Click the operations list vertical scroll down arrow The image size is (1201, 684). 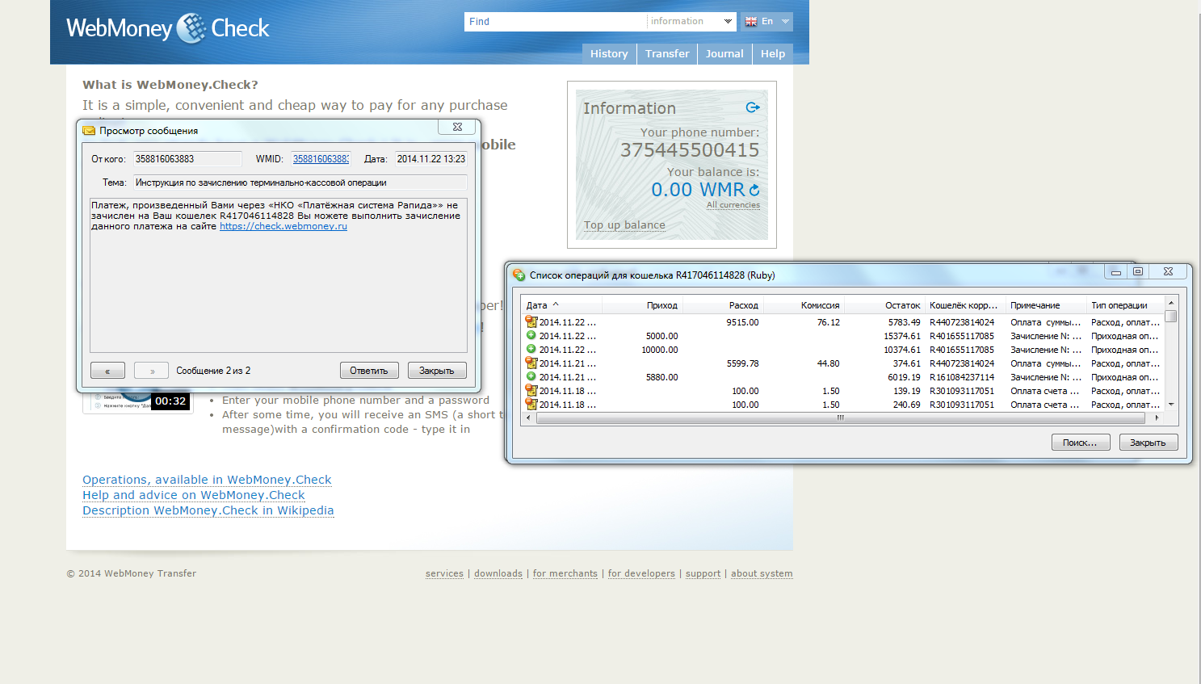[x=1171, y=405]
